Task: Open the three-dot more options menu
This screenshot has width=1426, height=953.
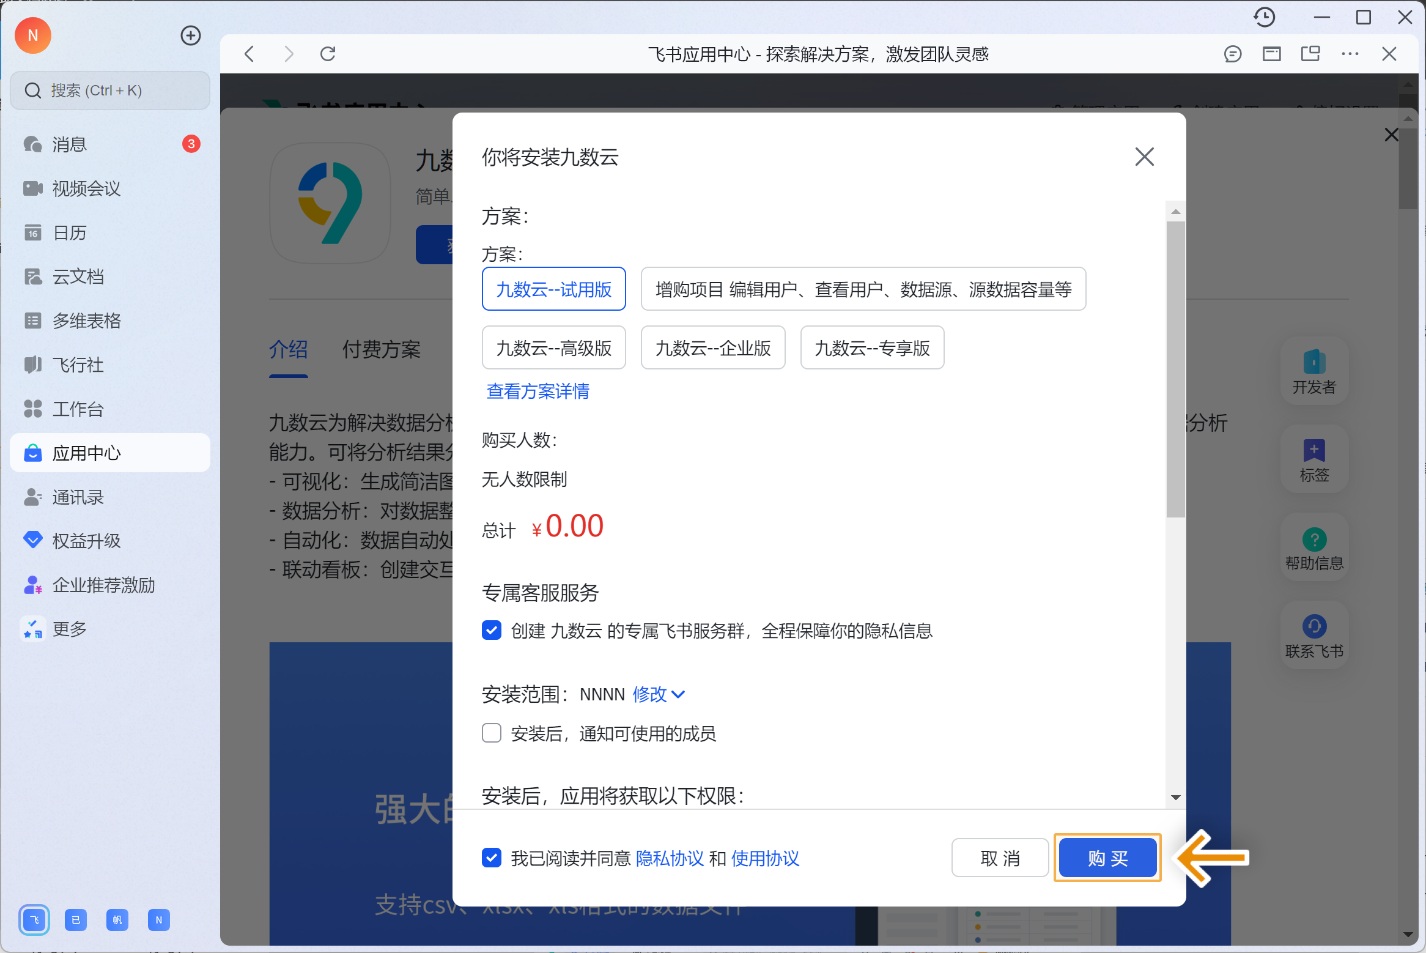Action: click(x=1350, y=54)
